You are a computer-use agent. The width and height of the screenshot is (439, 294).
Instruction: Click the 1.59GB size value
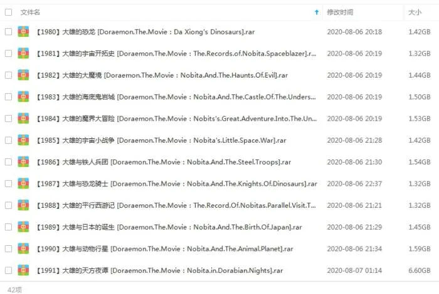click(x=420, y=249)
